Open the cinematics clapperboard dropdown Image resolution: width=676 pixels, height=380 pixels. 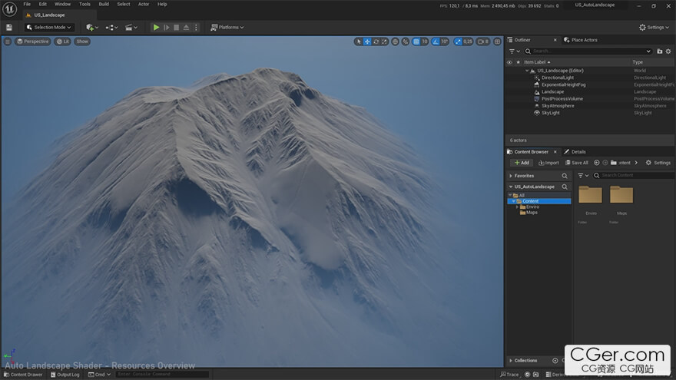[x=131, y=27]
